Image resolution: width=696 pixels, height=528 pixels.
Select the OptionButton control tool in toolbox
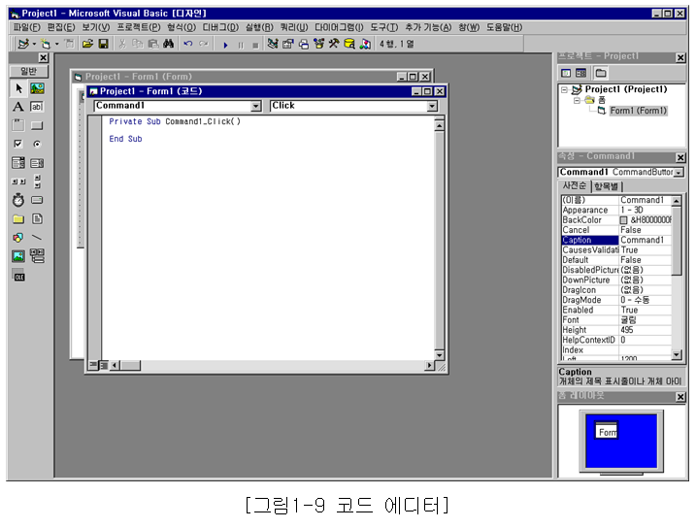37,145
